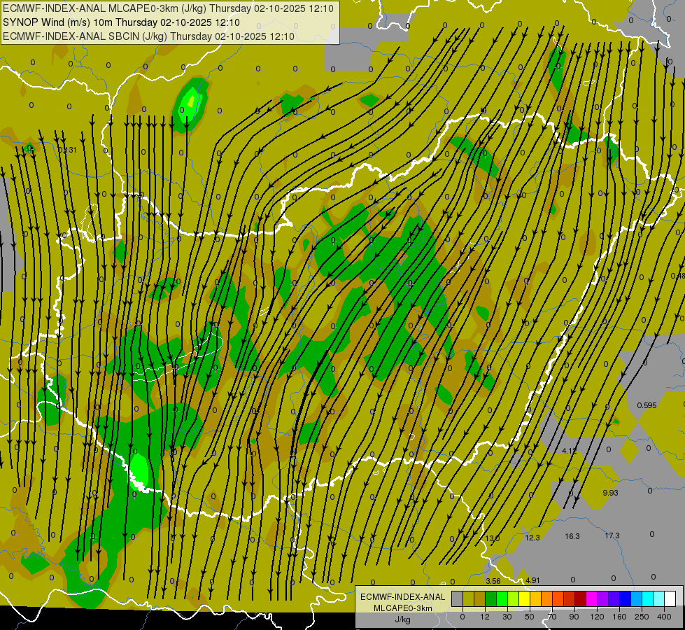This screenshot has height=630, width=685.
Task: Click the SYNOP Wind 10m header line
Action: [x=122, y=22]
